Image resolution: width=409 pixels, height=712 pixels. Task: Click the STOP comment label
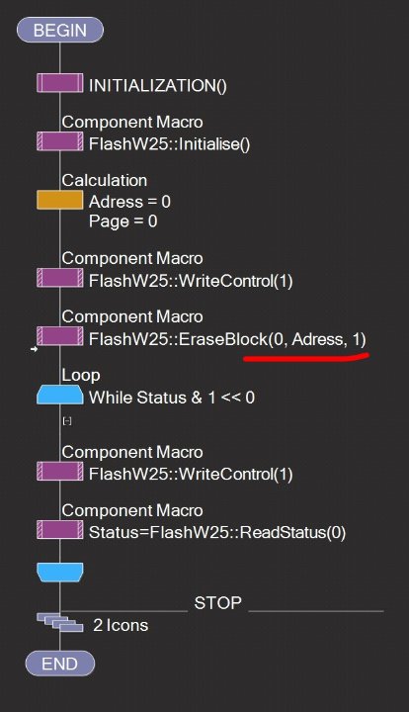(x=217, y=603)
